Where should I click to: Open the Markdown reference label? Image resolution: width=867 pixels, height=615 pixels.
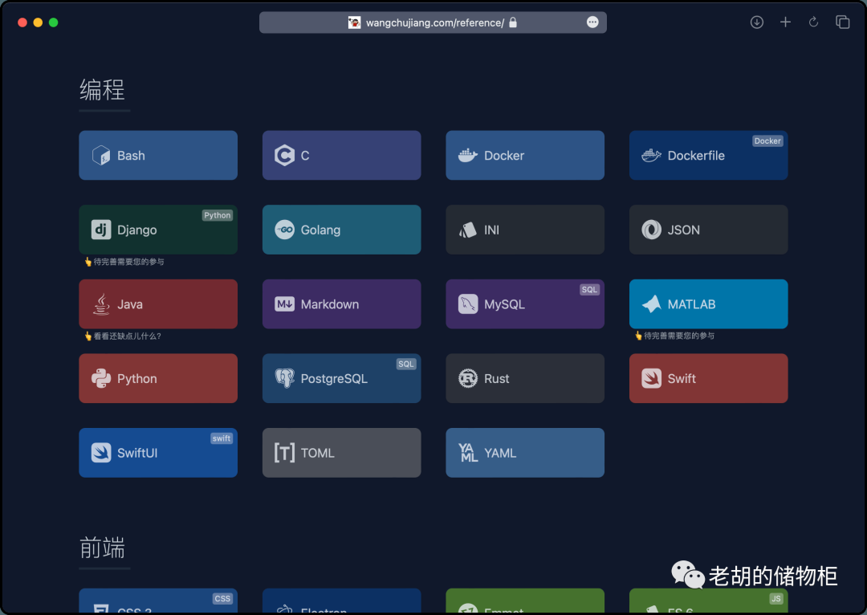(330, 304)
